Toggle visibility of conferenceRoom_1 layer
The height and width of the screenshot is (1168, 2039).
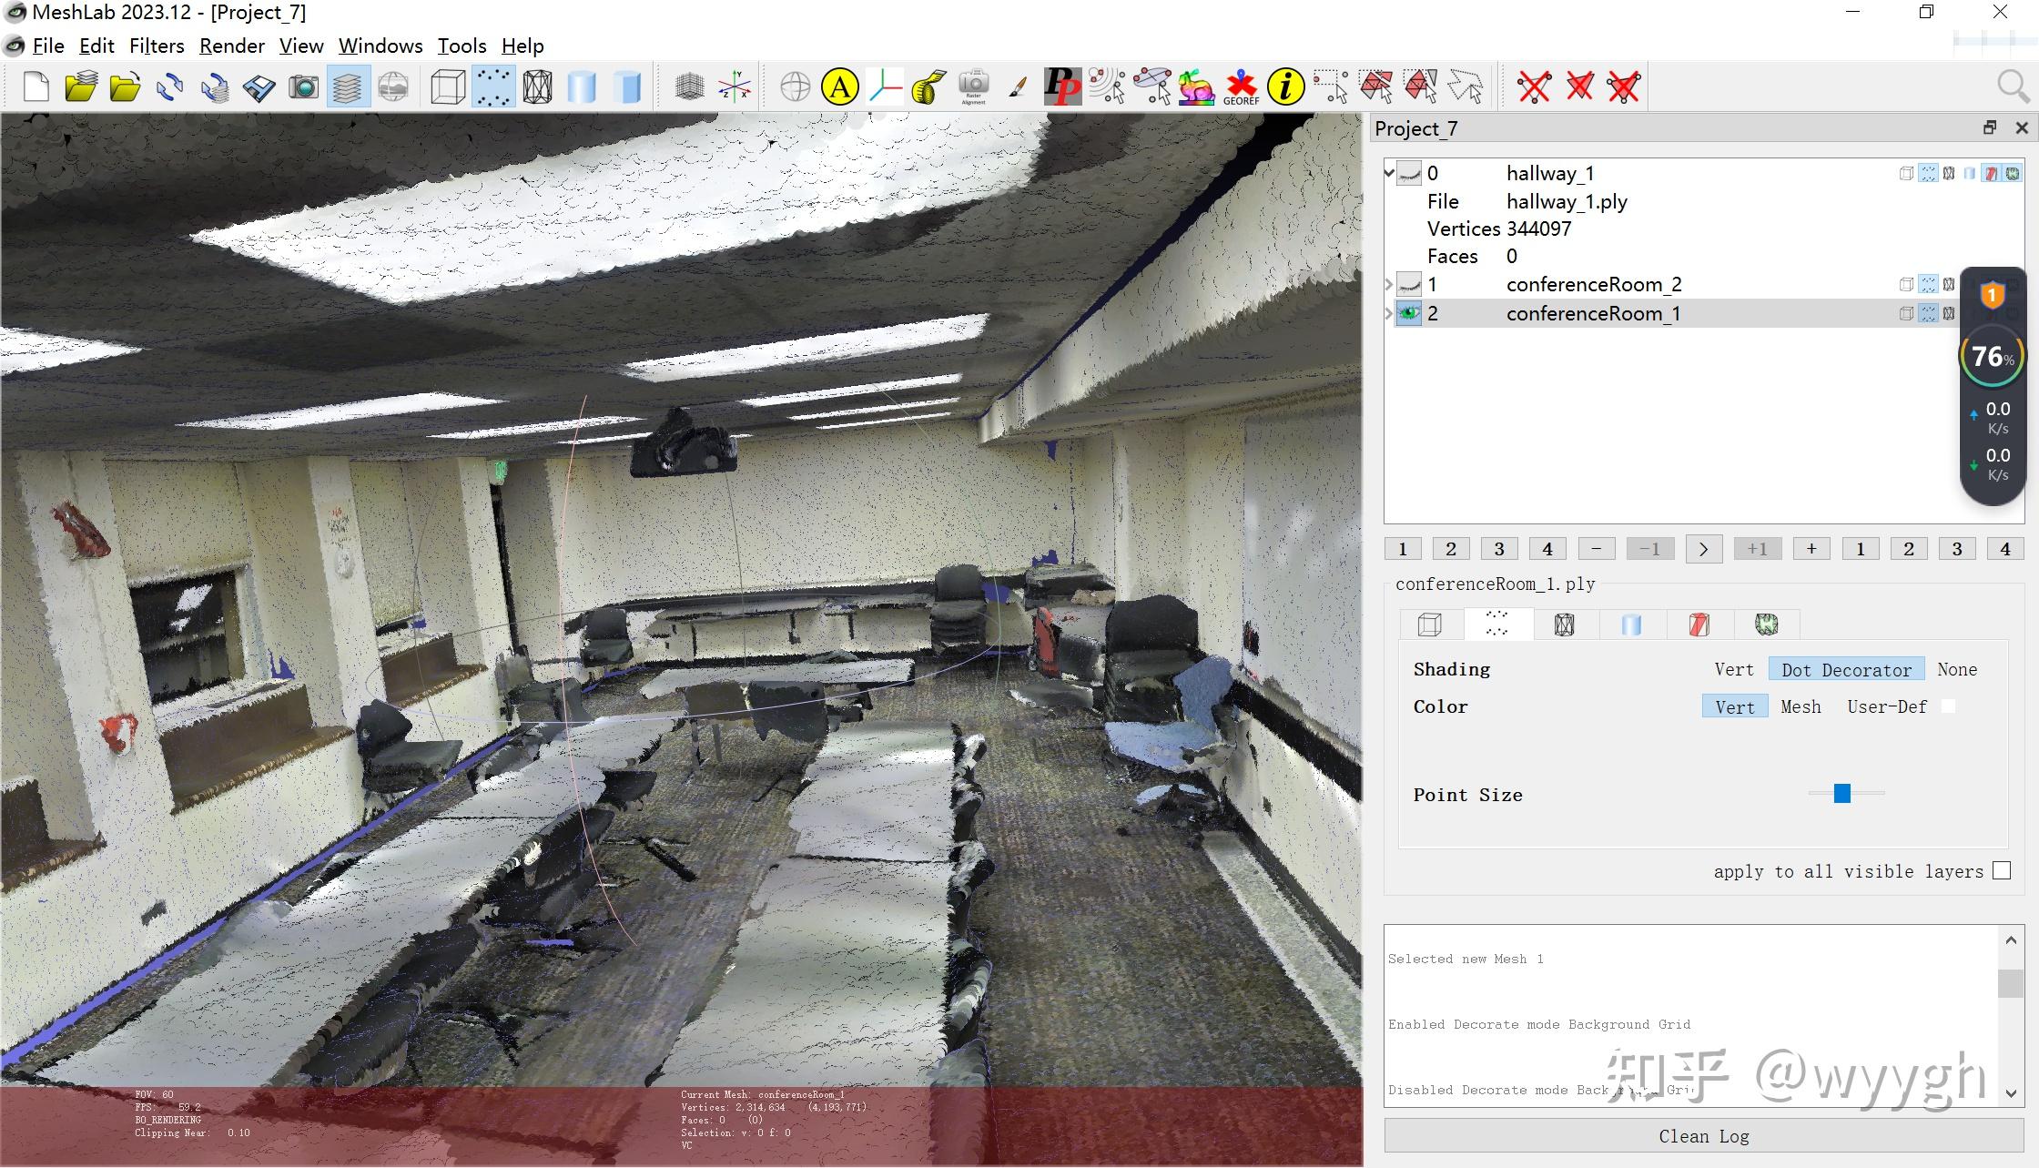point(1409,313)
